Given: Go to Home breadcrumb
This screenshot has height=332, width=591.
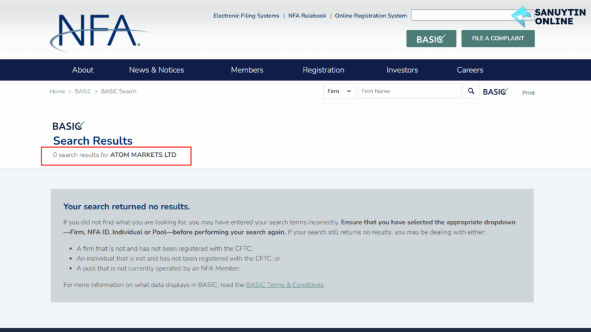Looking at the screenshot, I should coord(57,92).
